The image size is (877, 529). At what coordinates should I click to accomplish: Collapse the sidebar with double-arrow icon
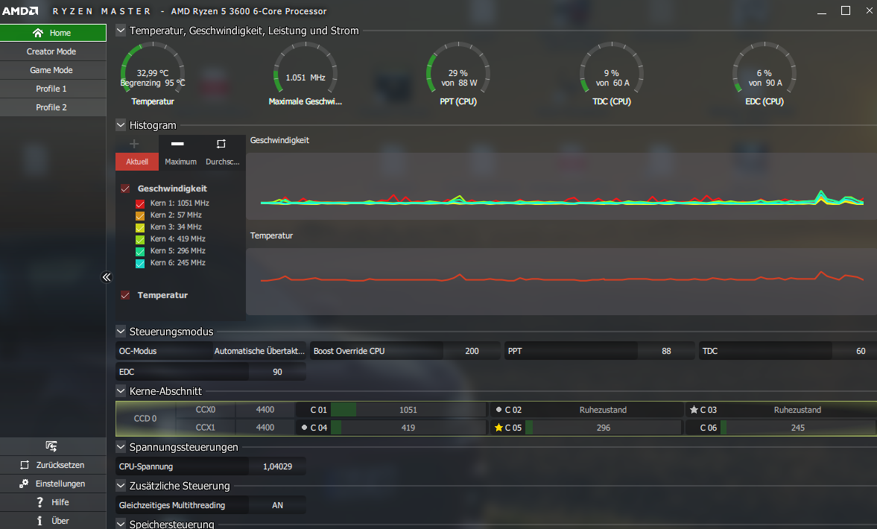point(107,277)
